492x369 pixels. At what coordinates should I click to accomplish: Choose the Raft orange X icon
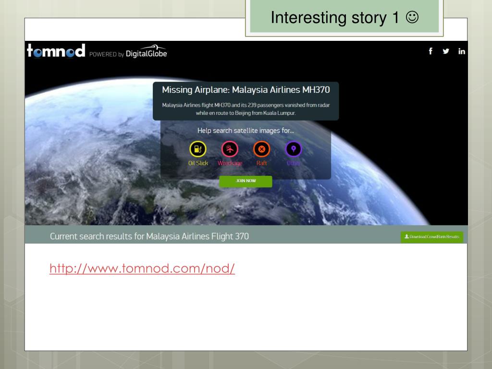[x=262, y=149]
